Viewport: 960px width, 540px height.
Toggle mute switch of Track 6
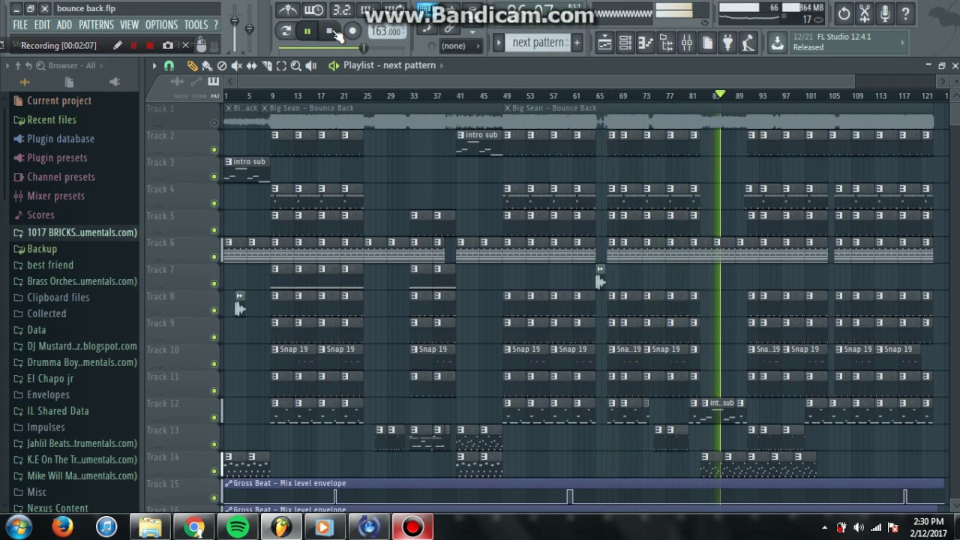pos(214,257)
